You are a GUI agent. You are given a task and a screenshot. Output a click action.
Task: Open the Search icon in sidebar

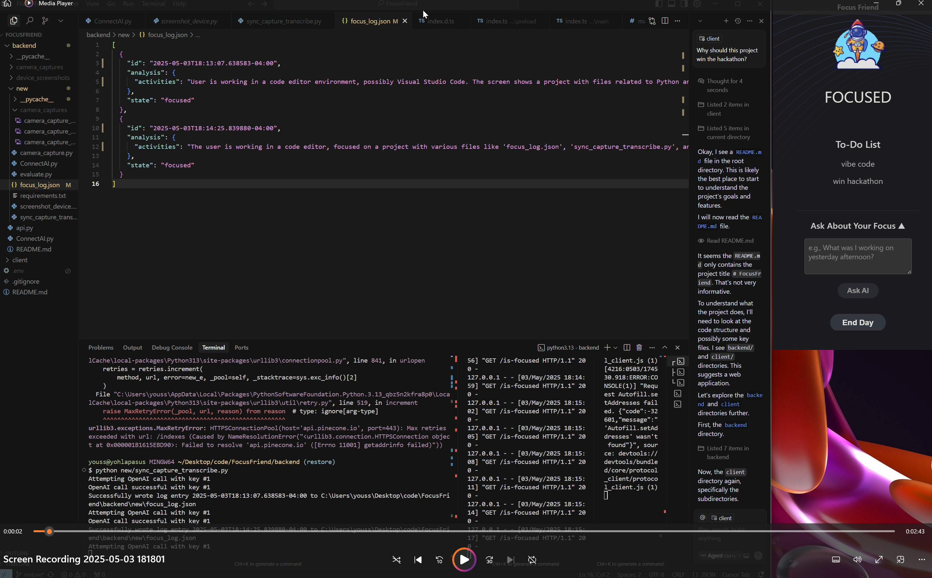point(30,21)
